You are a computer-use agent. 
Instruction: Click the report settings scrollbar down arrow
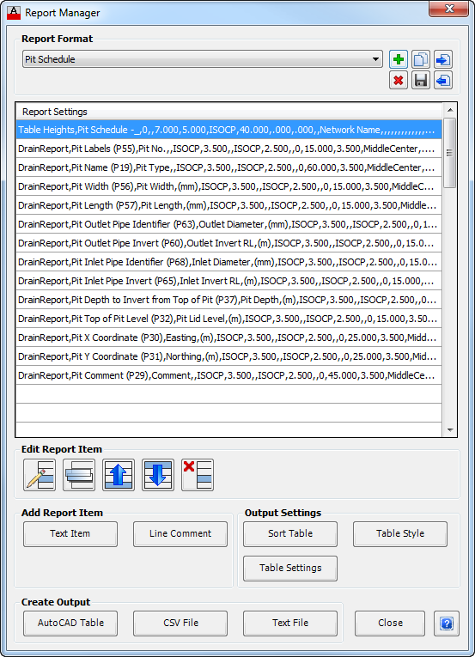point(450,430)
